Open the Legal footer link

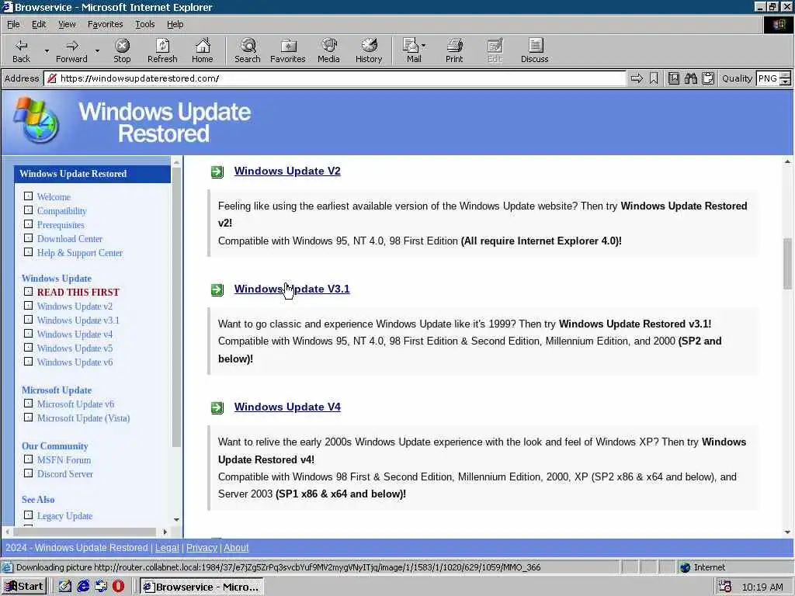pyautogui.click(x=167, y=548)
